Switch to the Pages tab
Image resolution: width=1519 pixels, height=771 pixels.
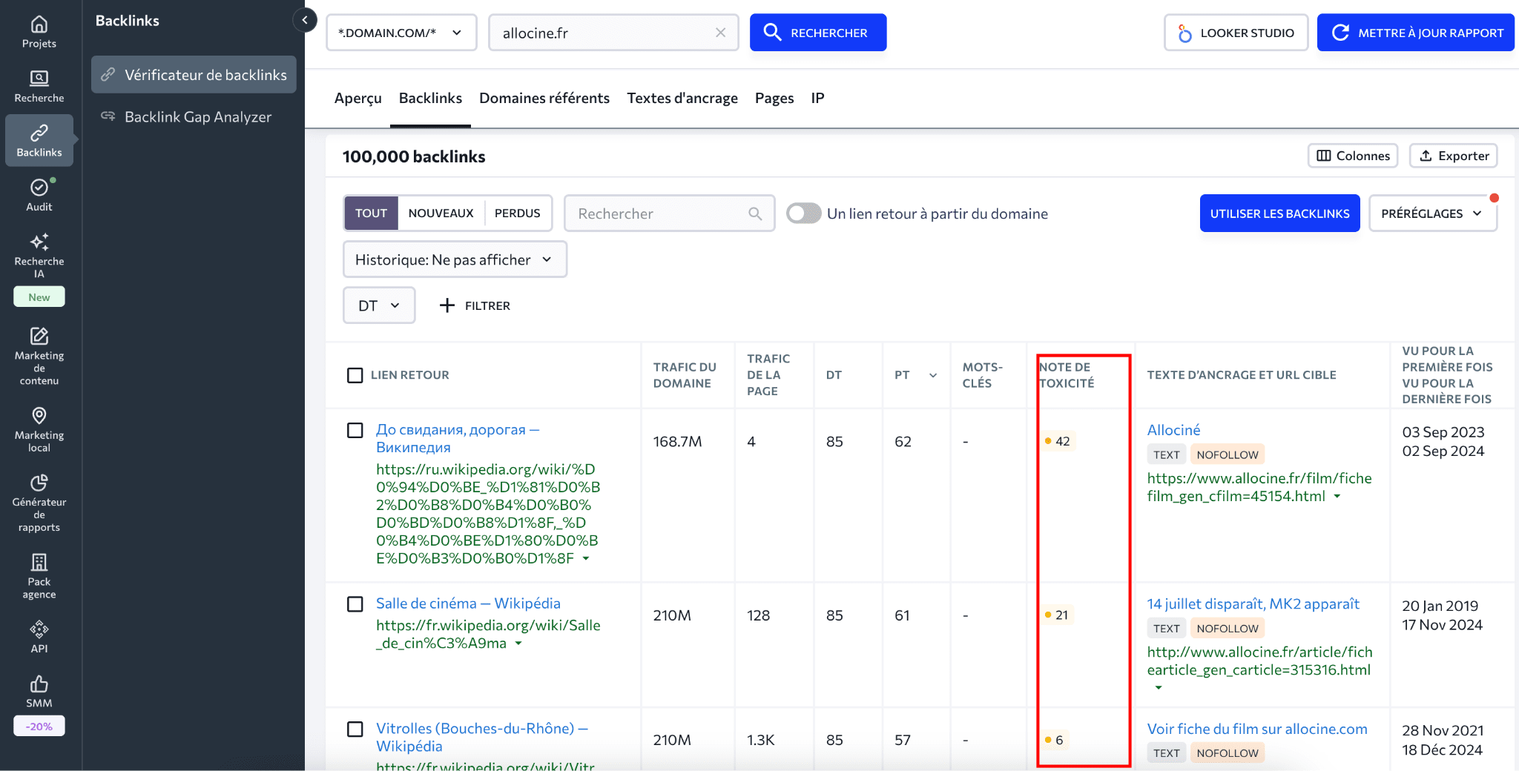(774, 98)
